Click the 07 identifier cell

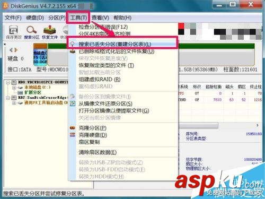(x=197, y=93)
